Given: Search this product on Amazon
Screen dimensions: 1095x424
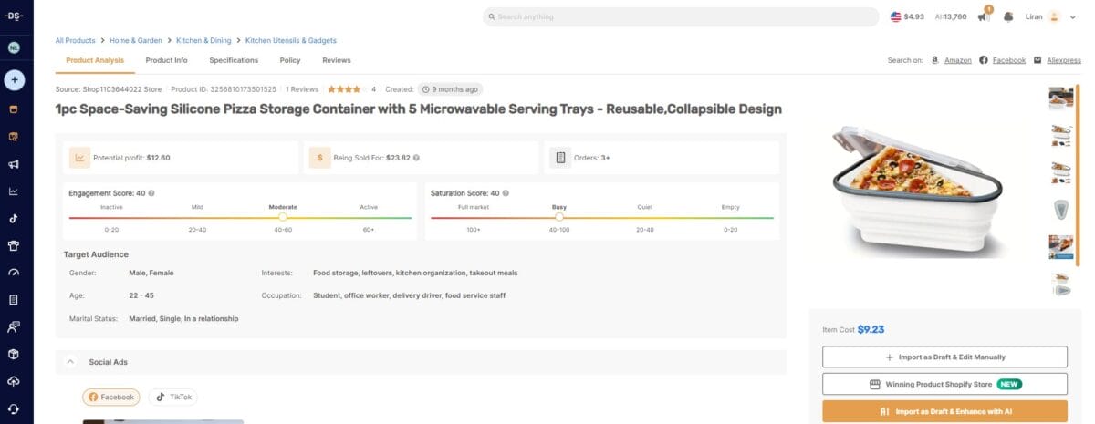Looking at the screenshot, I should [x=957, y=60].
